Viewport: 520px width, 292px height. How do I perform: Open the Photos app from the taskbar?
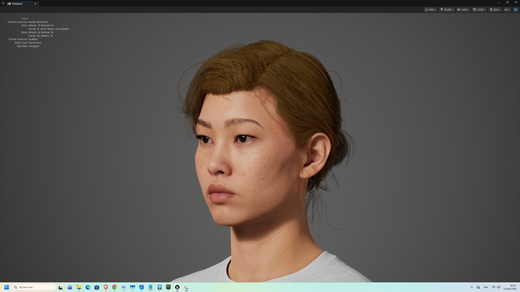tap(141, 287)
